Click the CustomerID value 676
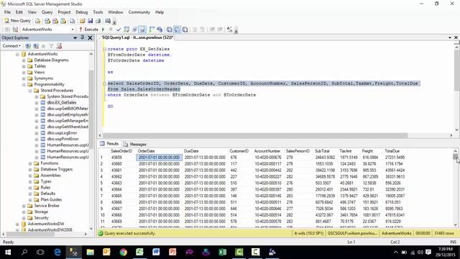460x259 pixels. (x=234, y=158)
